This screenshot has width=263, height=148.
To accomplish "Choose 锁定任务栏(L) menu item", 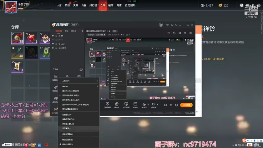I will [79, 140].
